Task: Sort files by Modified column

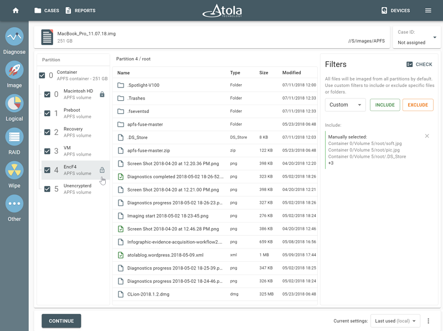Action: [292, 73]
